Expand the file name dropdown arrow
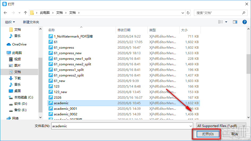The width and height of the screenshot is (251, 141). coord(191,126)
